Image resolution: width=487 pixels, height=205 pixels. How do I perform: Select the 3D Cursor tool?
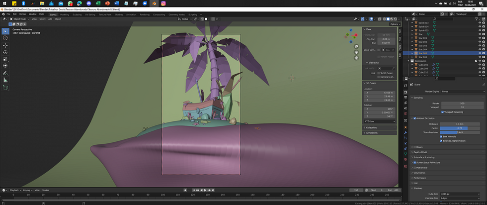(5, 38)
